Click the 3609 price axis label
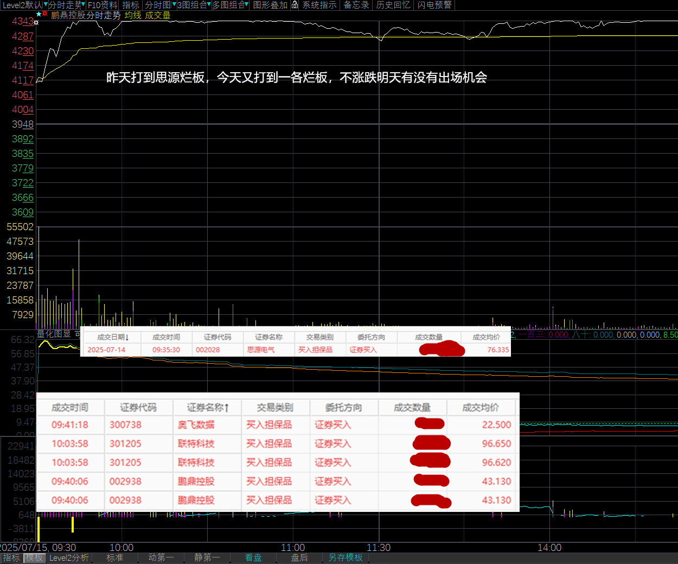This screenshot has height=564, width=678. [x=23, y=212]
